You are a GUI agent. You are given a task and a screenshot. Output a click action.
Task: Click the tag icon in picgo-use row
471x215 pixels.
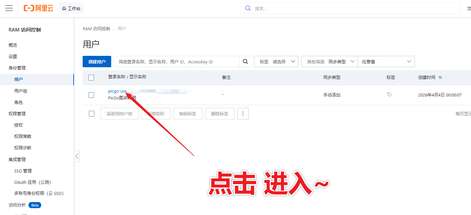point(389,95)
